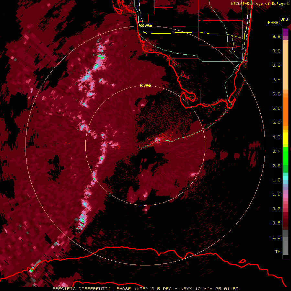Click the 9.0 value on the color scale
This screenshot has width=291, height=291.
click(x=276, y=51)
